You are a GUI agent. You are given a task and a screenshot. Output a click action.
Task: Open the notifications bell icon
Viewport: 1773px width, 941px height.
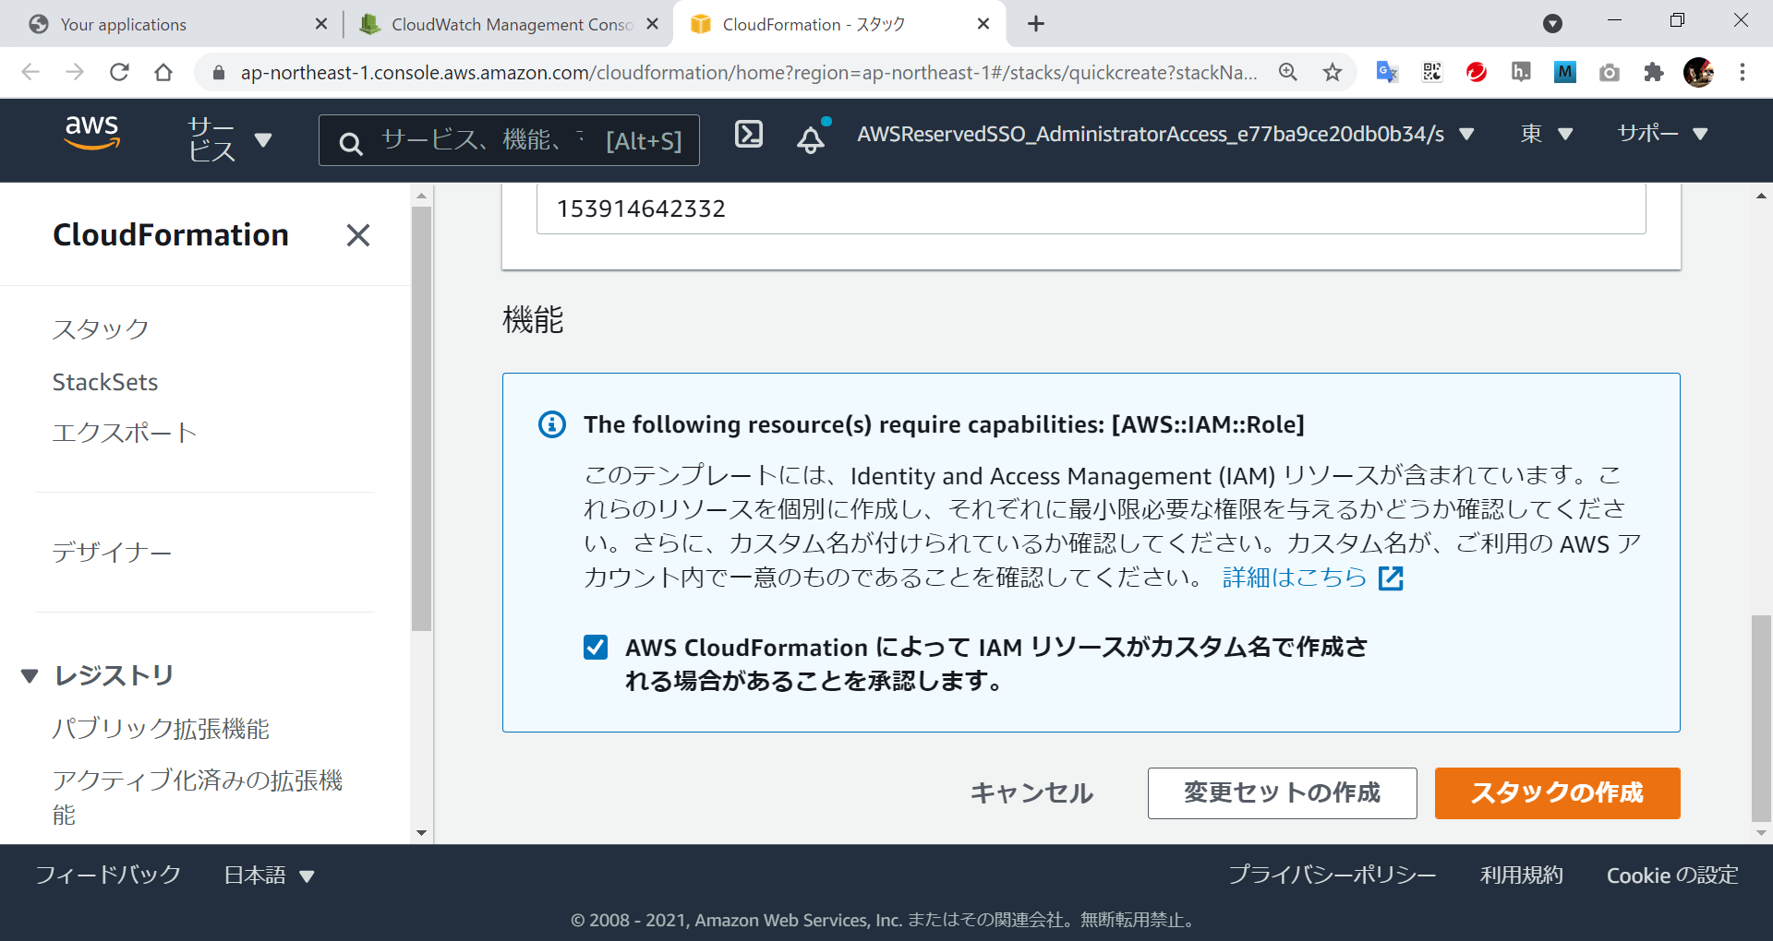[811, 138]
